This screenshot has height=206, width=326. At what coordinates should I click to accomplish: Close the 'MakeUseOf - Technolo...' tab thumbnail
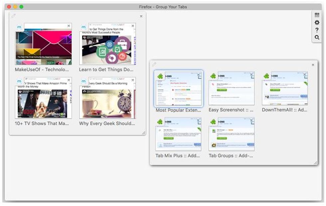coord(69,26)
